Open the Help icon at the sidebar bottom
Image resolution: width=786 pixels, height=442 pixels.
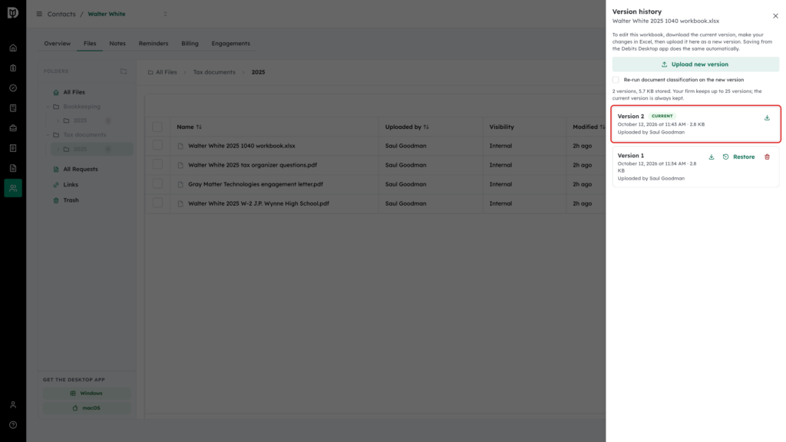click(x=13, y=425)
